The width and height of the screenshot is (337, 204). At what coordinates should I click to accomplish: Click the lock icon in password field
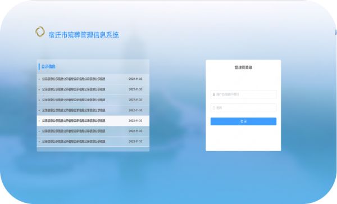pyautogui.click(x=214, y=108)
